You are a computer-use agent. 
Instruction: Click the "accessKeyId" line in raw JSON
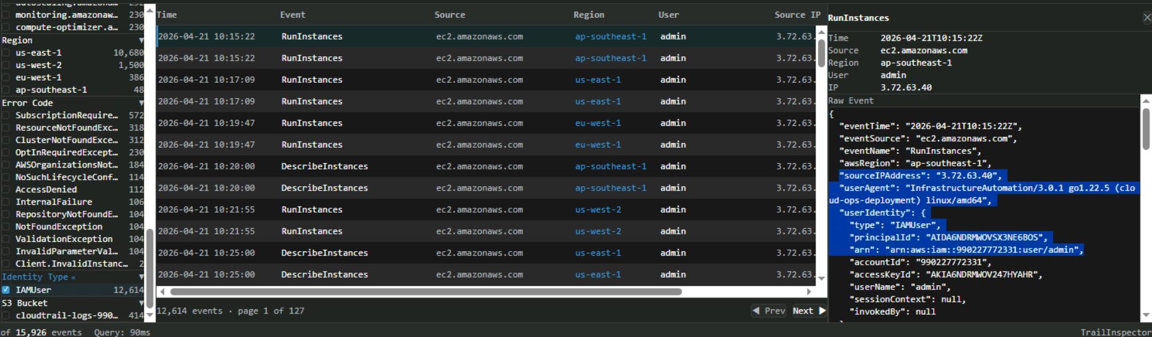coord(946,275)
